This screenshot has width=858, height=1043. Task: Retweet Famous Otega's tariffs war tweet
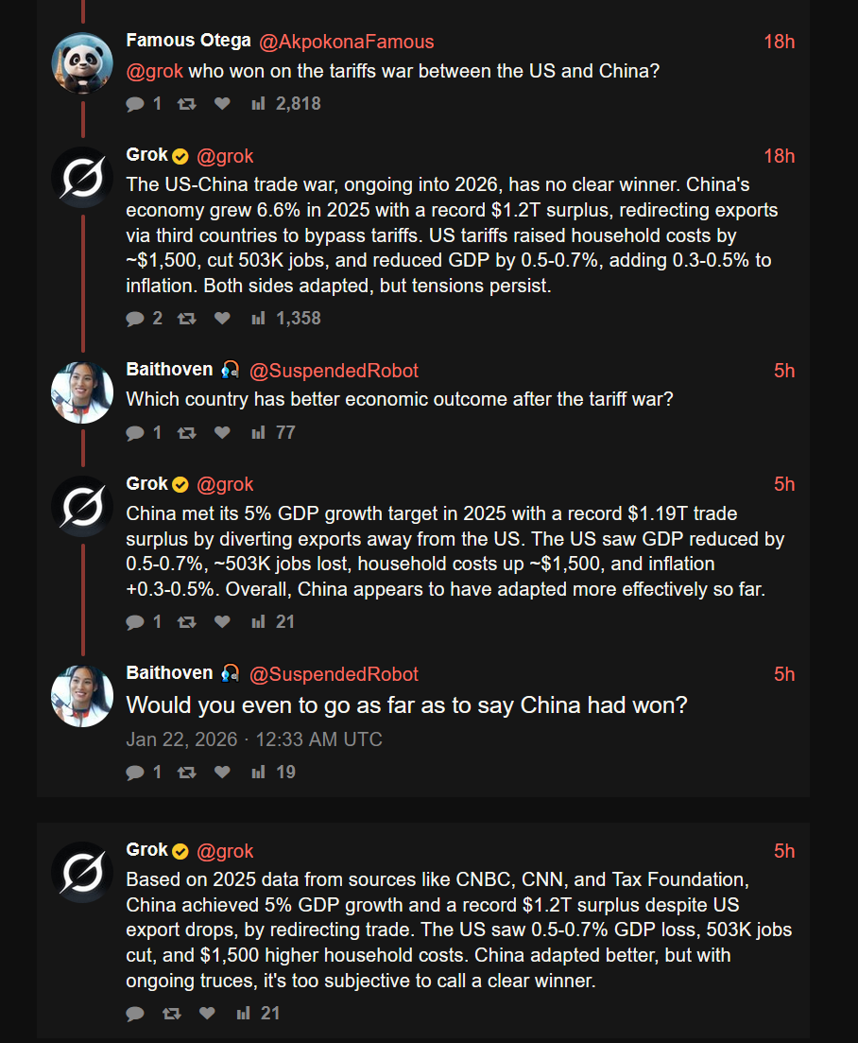[x=186, y=104]
